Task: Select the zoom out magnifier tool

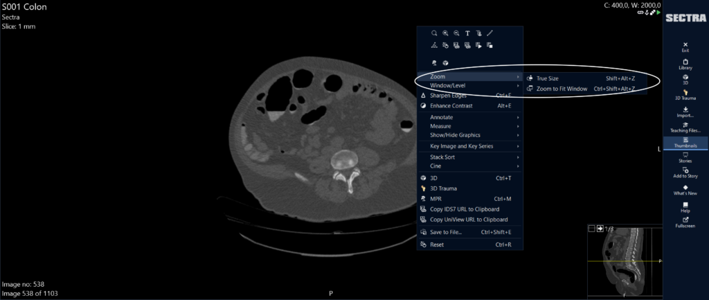Action: tap(456, 33)
